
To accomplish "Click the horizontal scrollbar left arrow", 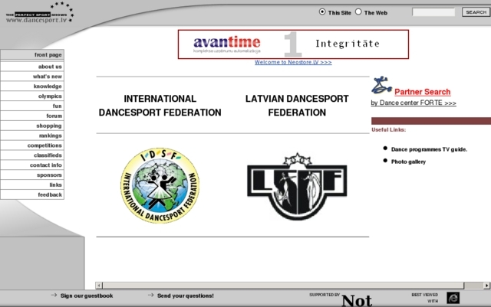I will click(99, 286).
